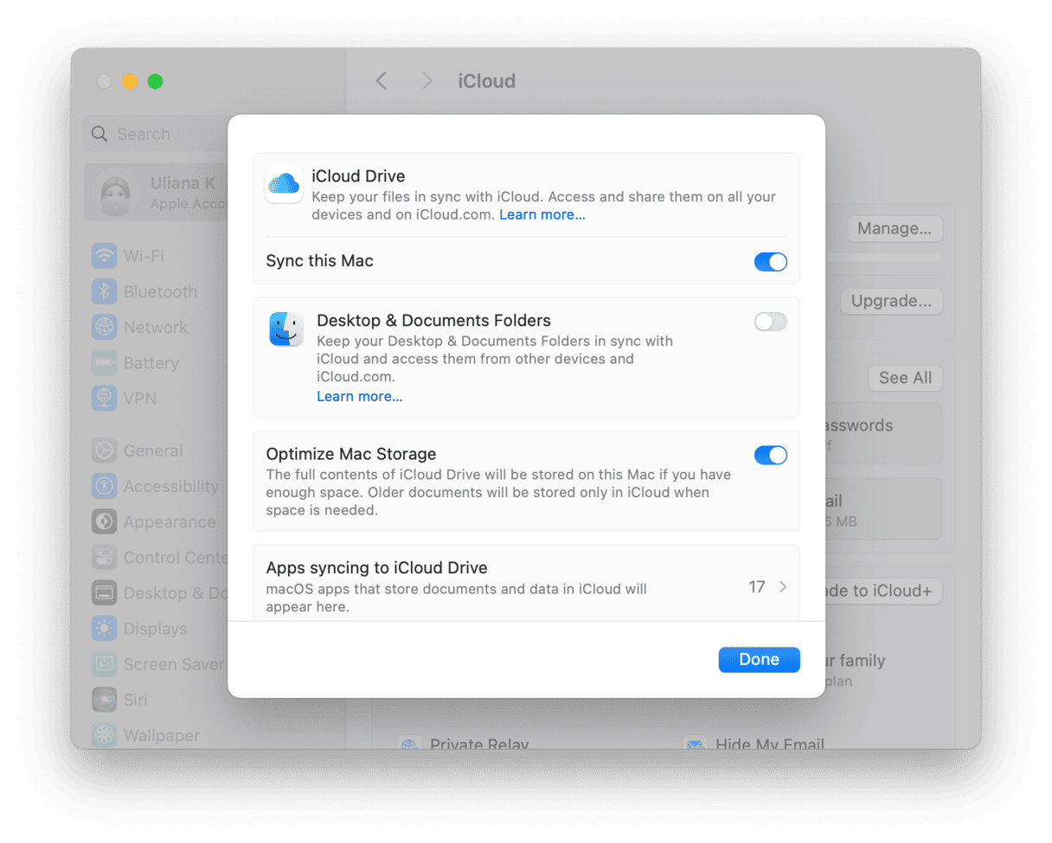
Task: Disable Optimize Mac Storage switch
Action: pyautogui.click(x=770, y=455)
